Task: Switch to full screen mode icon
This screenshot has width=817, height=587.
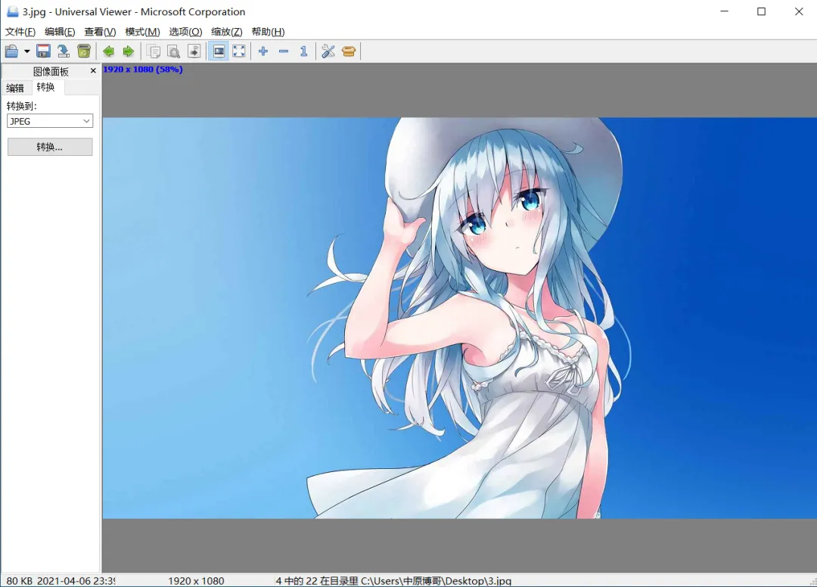Action: (238, 51)
